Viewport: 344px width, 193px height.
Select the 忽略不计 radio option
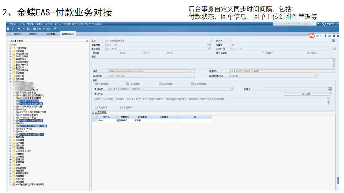[308, 53]
